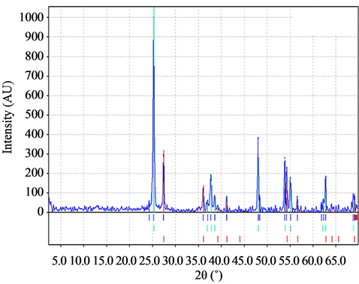Click the x-axis tick label "10.0"
The image size is (359, 284).
tap(80, 261)
